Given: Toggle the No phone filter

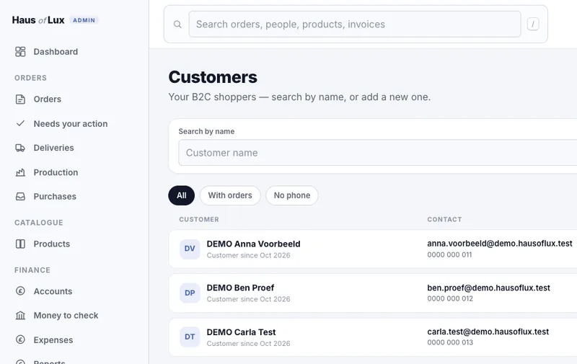Looking at the screenshot, I should coord(292,195).
